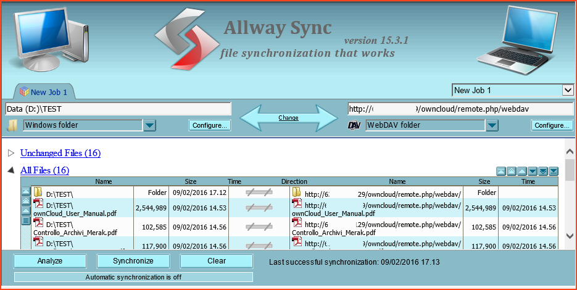Click the double-down-arrow navigation icon above the table

[543, 171]
